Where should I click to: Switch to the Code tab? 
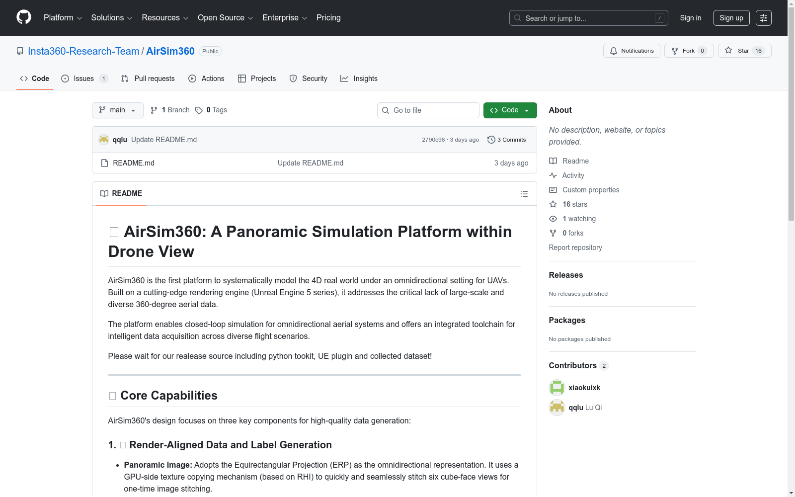tap(35, 79)
